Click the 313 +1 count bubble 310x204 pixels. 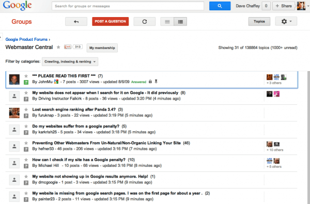click(x=78, y=47)
